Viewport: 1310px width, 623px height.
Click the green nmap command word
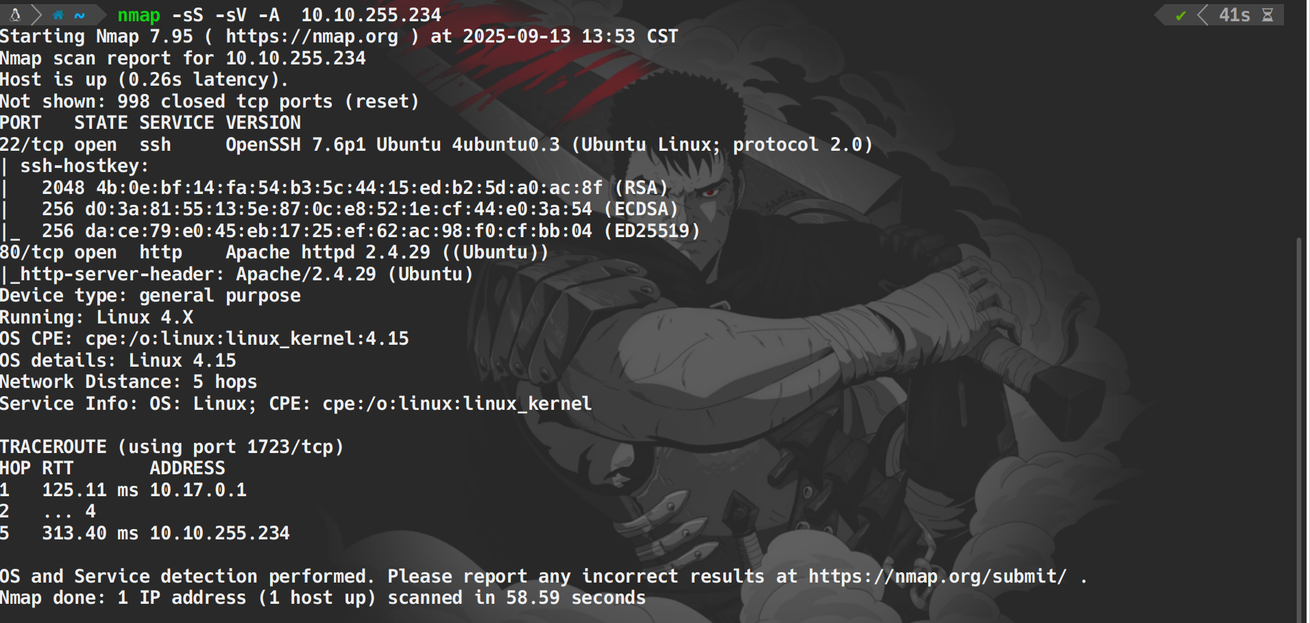(x=138, y=15)
